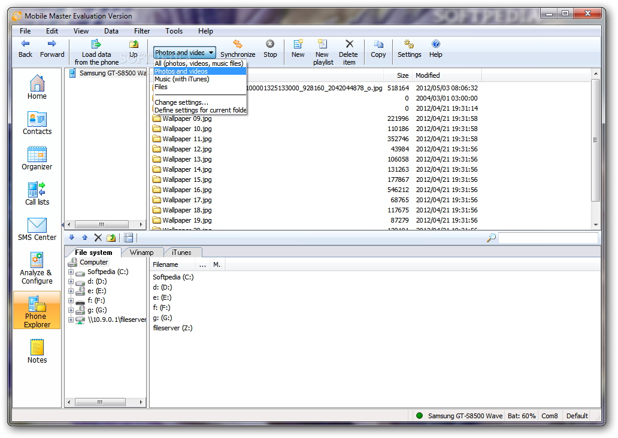The height and width of the screenshot is (438, 618).
Task: Click blue down arrow transfer icon
Action: point(71,238)
